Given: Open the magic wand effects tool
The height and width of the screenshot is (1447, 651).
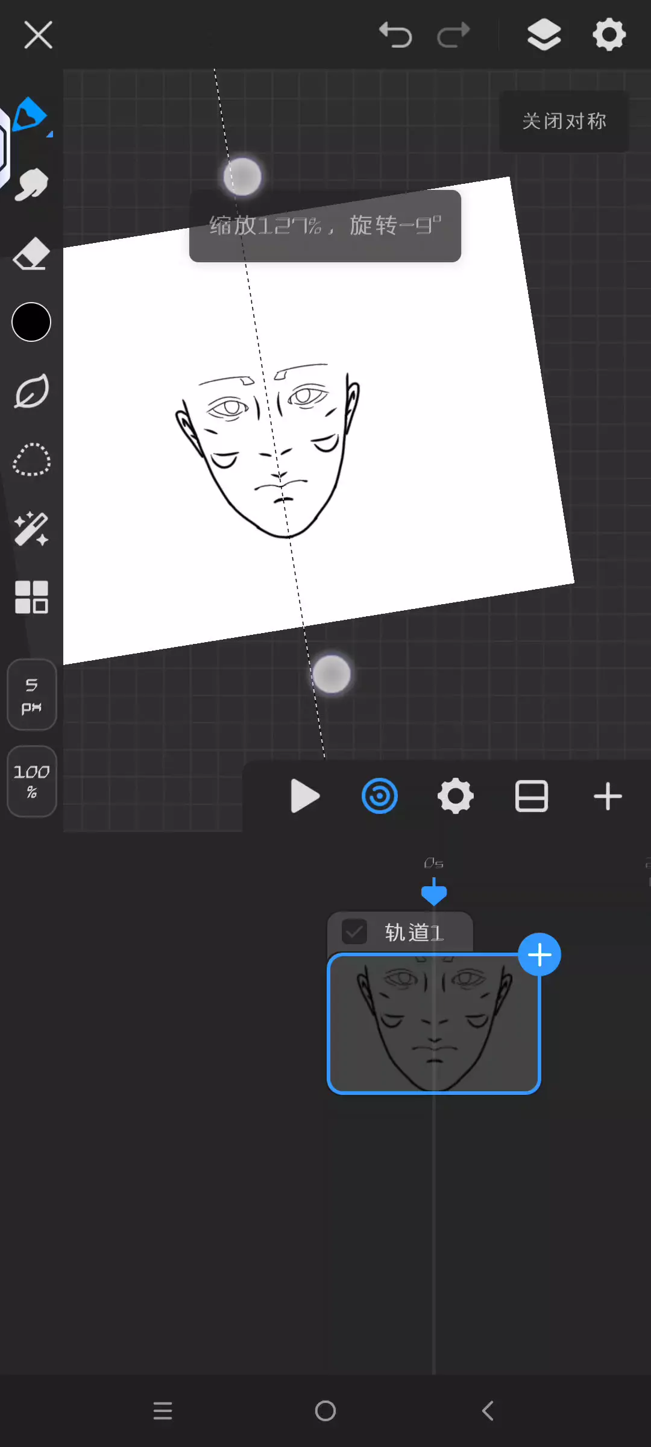Looking at the screenshot, I should pyautogui.click(x=31, y=529).
